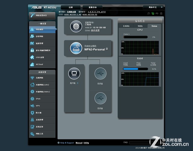Open the AiCloud house-cloud icon
The image size is (193, 151).
coord(32,64)
